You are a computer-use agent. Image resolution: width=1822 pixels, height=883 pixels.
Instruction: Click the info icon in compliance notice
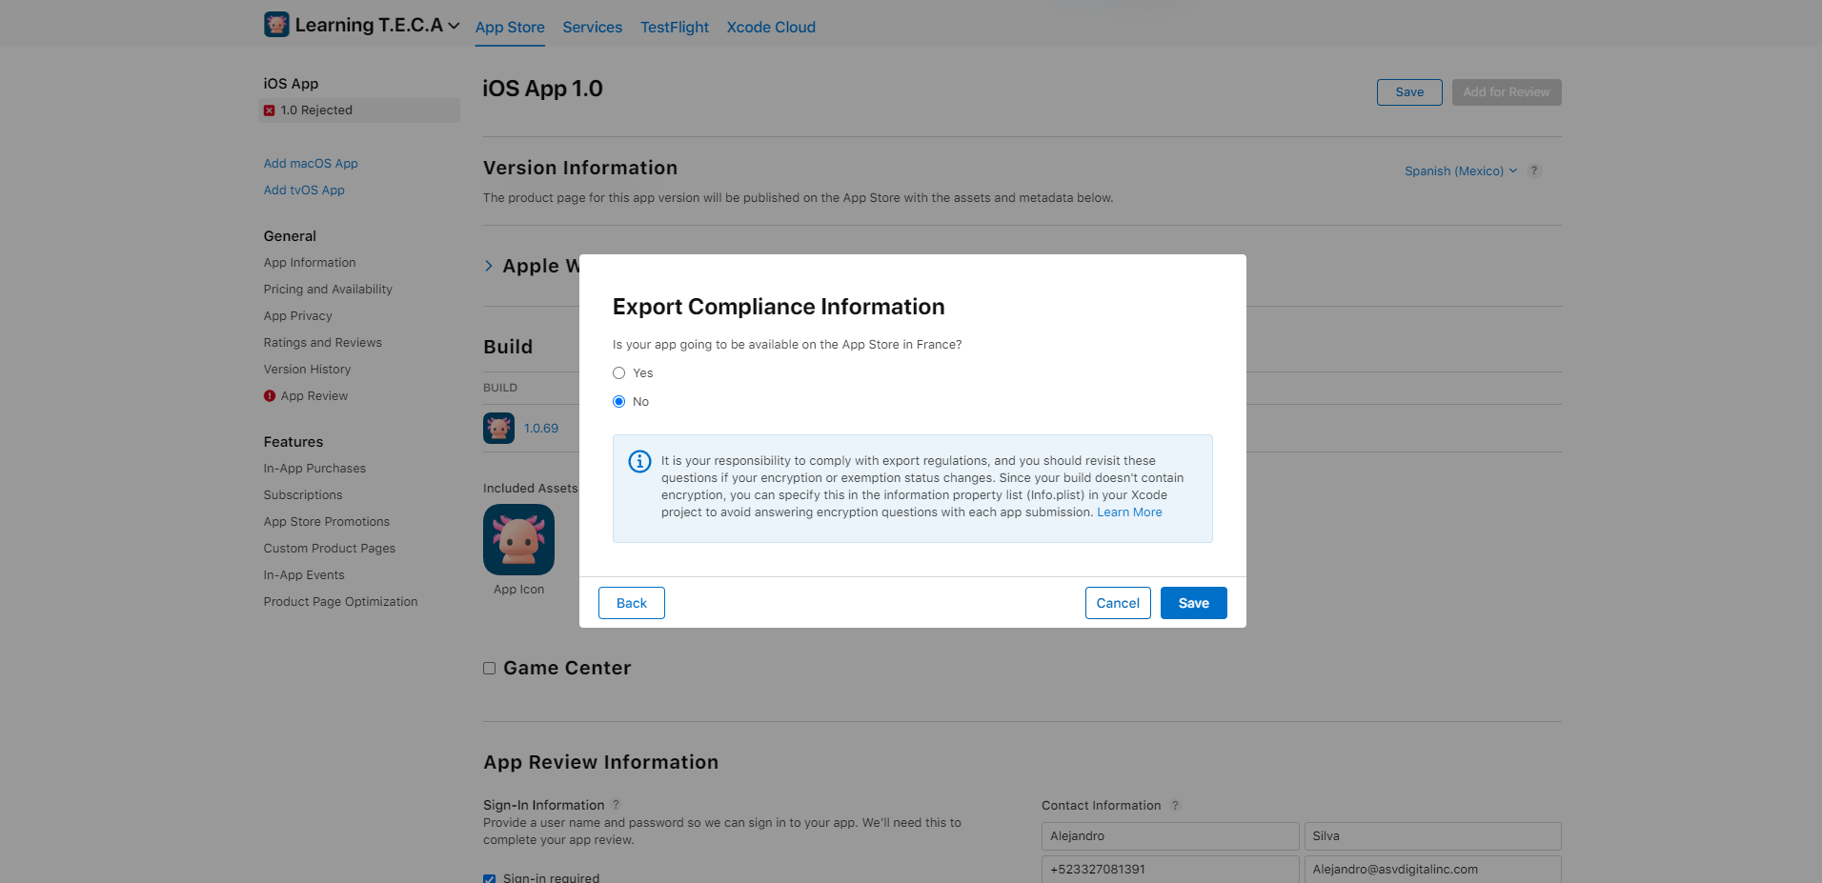coord(639,462)
